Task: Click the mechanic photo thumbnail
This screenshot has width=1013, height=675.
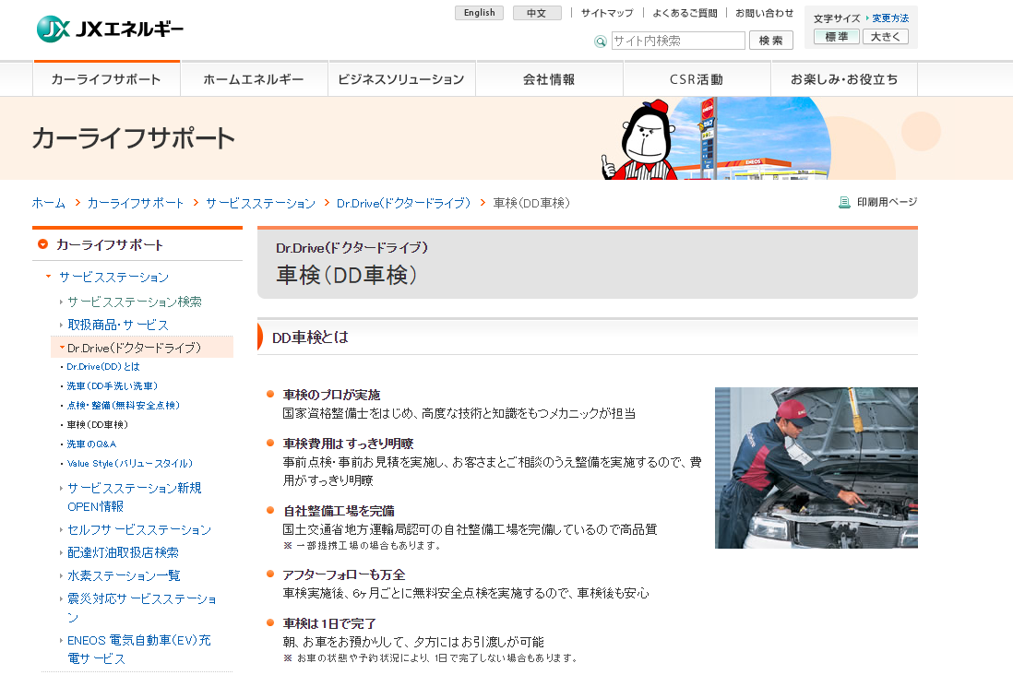Action: coord(816,468)
